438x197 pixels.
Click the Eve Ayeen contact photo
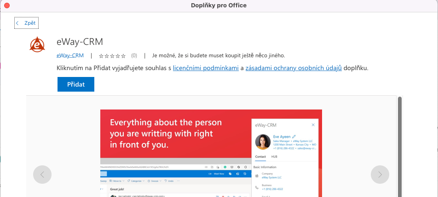(x=263, y=142)
